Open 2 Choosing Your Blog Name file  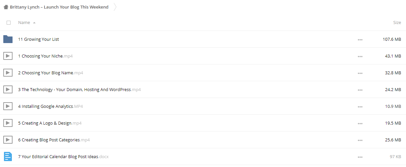point(50,73)
